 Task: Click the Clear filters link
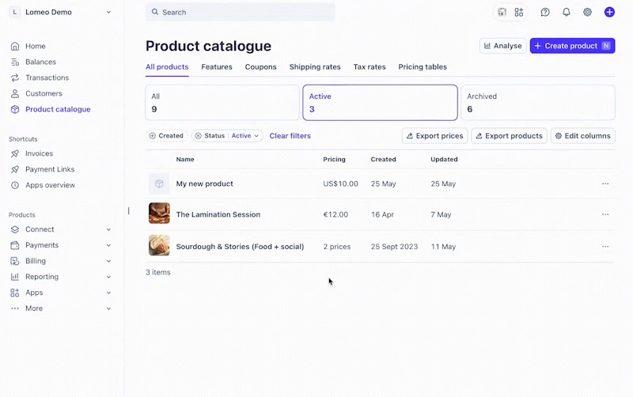pyautogui.click(x=290, y=136)
